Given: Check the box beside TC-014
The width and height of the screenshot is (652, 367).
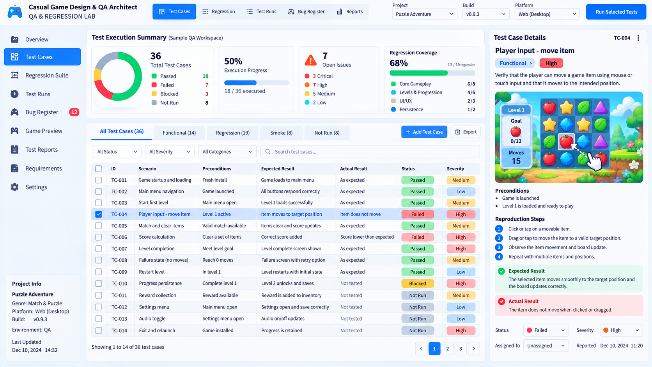Looking at the screenshot, I should [x=99, y=330].
